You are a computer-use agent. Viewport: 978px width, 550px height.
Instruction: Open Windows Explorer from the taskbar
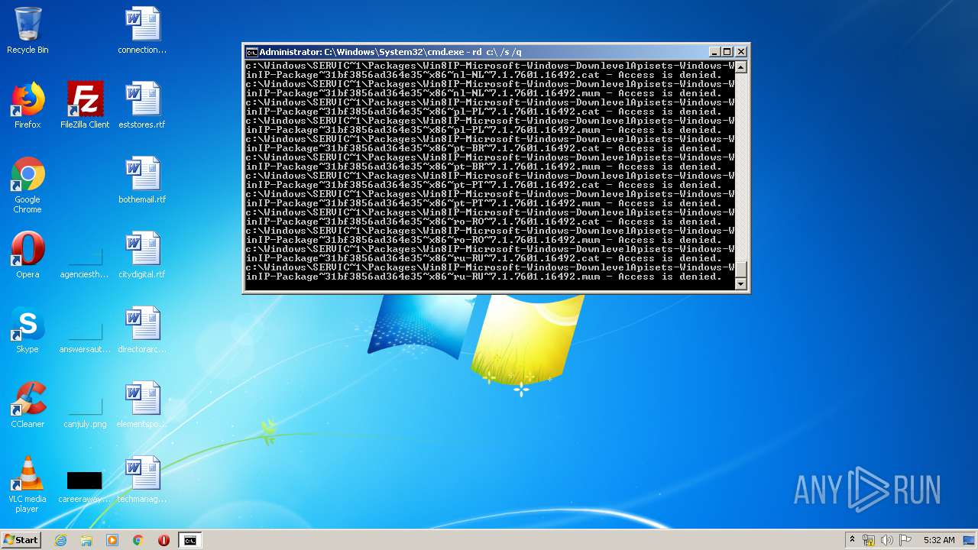pos(86,540)
